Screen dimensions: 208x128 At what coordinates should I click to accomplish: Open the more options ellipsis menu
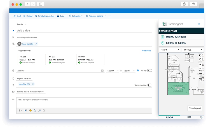(x=109, y=16)
